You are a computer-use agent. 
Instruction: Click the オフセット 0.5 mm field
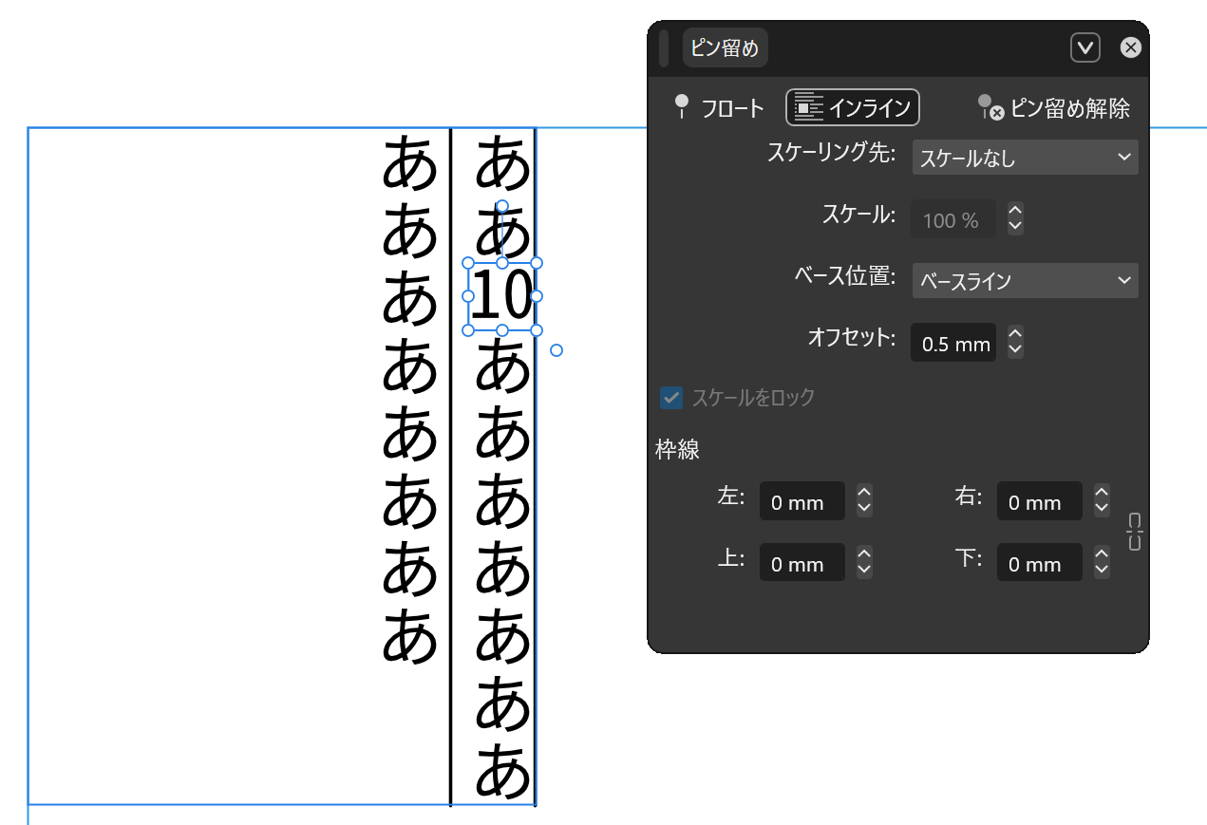coord(952,343)
